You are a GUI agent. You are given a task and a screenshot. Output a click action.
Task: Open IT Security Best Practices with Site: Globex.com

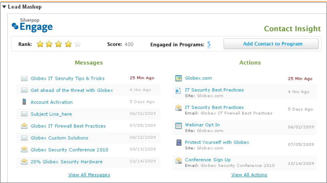pos(214,90)
